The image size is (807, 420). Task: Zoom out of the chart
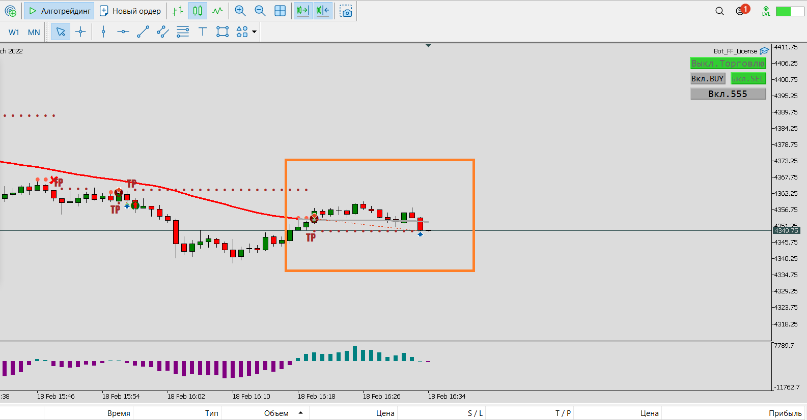tap(260, 11)
